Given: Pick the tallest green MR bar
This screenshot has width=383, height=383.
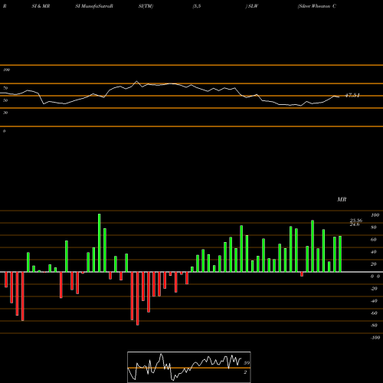Looking at the screenshot, I should click(x=100, y=243).
